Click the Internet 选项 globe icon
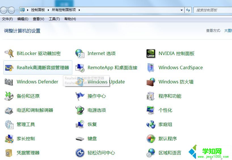 [x=80, y=53]
